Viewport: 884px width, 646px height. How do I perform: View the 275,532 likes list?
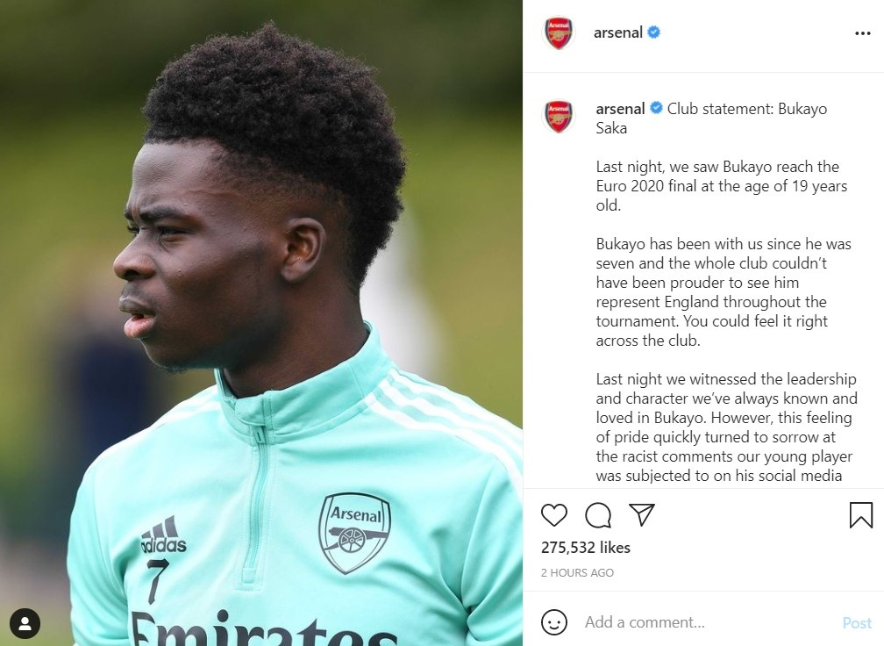coord(586,548)
